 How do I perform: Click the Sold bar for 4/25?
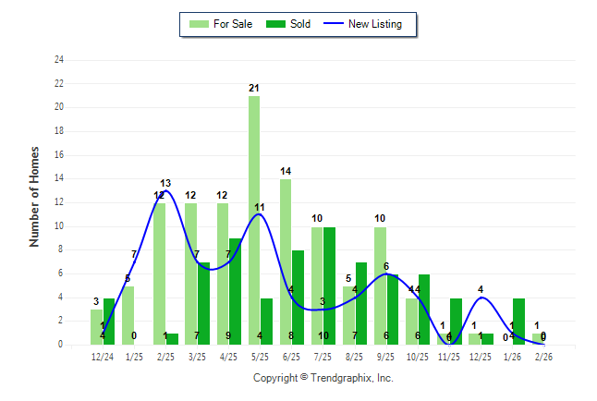point(236,291)
